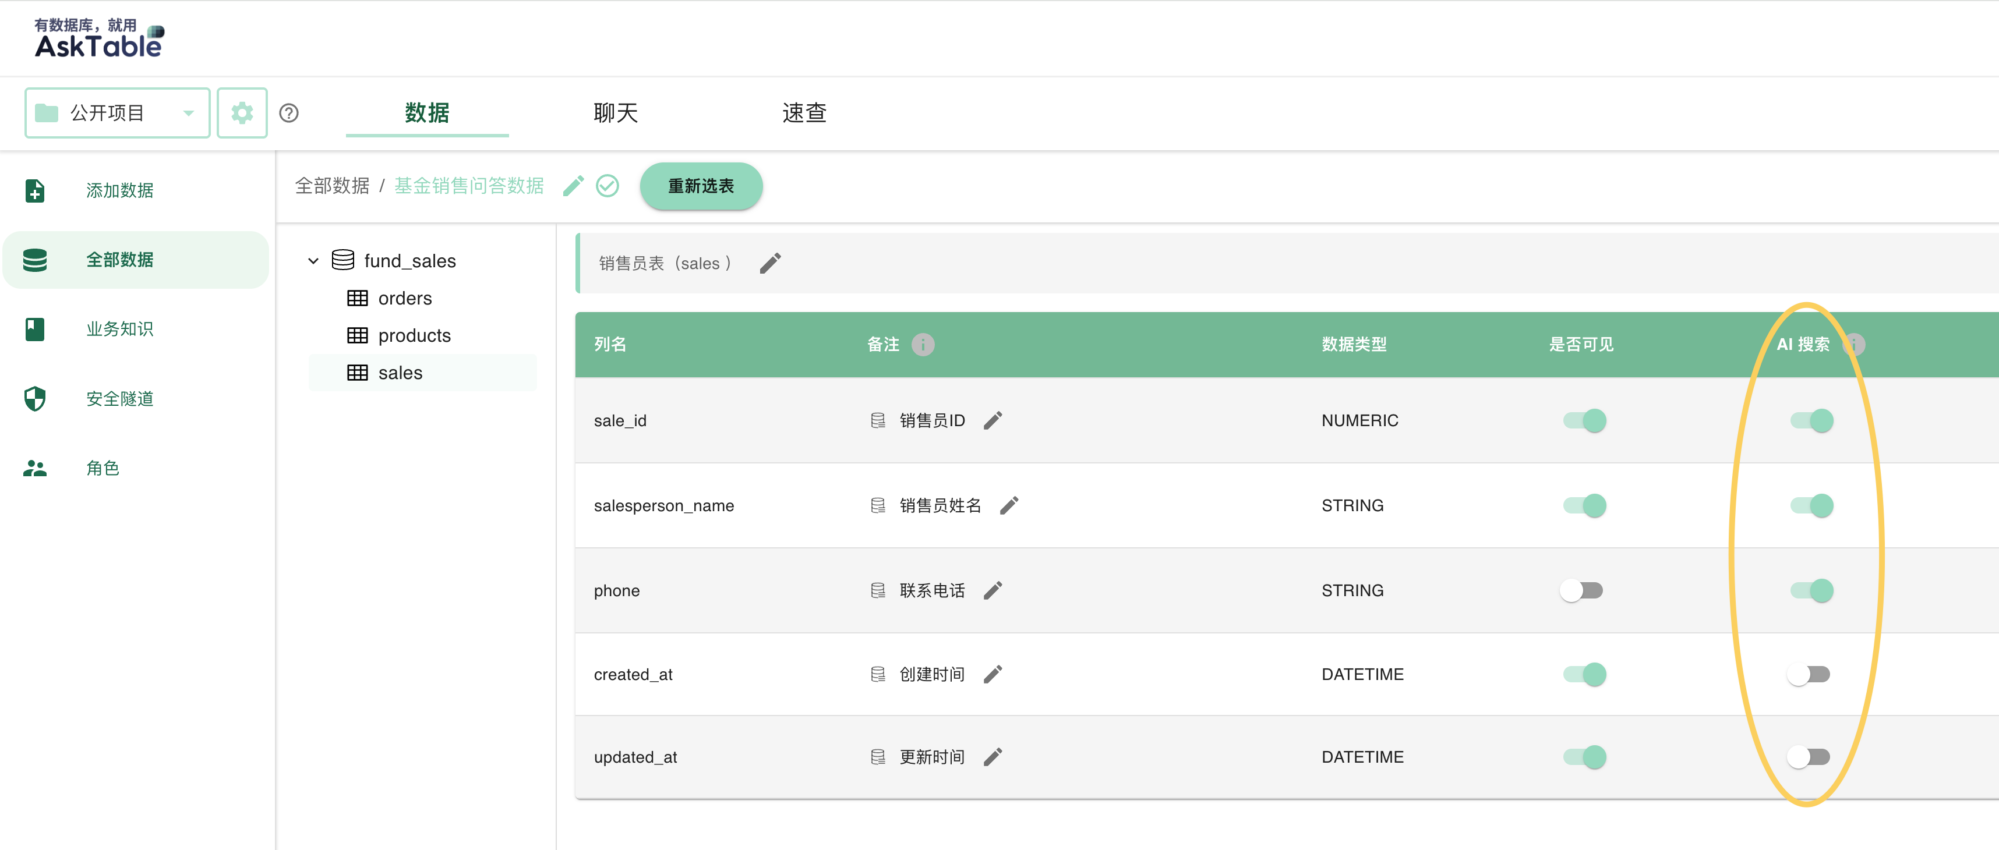The width and height of the screenshot is (1999, 850).
Task: Edit the 联系电话 remark pencil
Action: pyautogui.click(x=993, y=591)
